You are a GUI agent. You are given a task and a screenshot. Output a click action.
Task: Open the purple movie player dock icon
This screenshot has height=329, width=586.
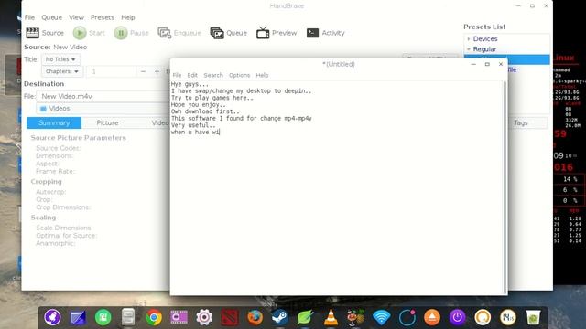(x=179, y=317)
